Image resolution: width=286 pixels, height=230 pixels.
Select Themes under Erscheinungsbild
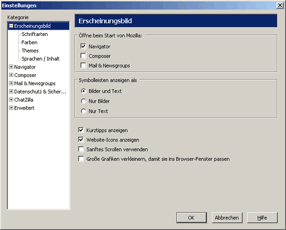pos(30,51)
